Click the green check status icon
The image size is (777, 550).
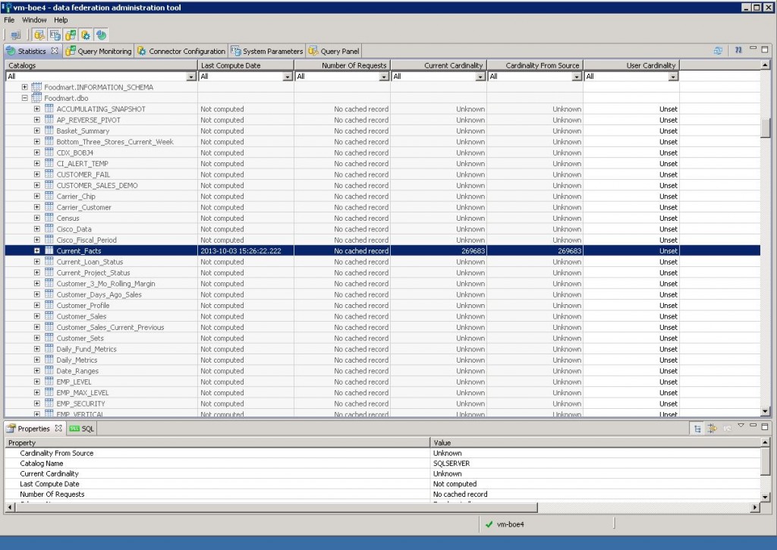[489, 524]
